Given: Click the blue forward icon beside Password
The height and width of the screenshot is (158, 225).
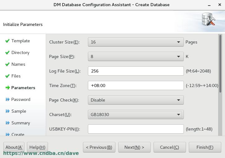Looking at the screenshot, I should click(x=8, y=99).
